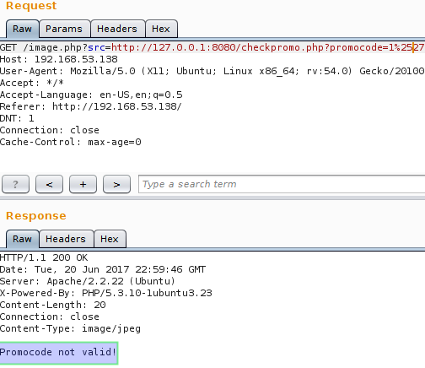425x368 pixels.
Task: Click the DNT: 1 header line
Action: click(x=17, y=118)
